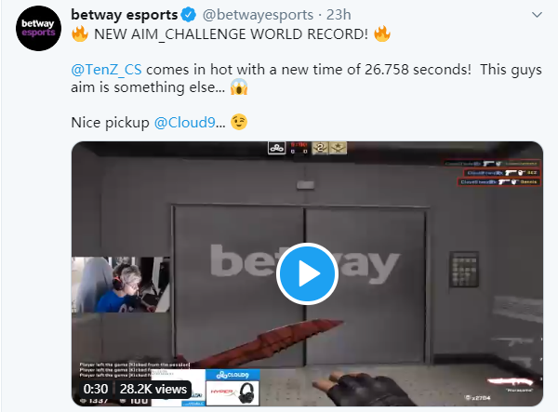Open the 23h tweet timestamp

339,15
